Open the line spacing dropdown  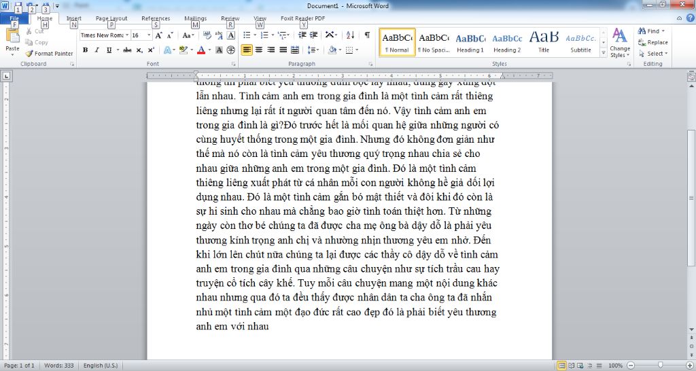tap(313, 50)
